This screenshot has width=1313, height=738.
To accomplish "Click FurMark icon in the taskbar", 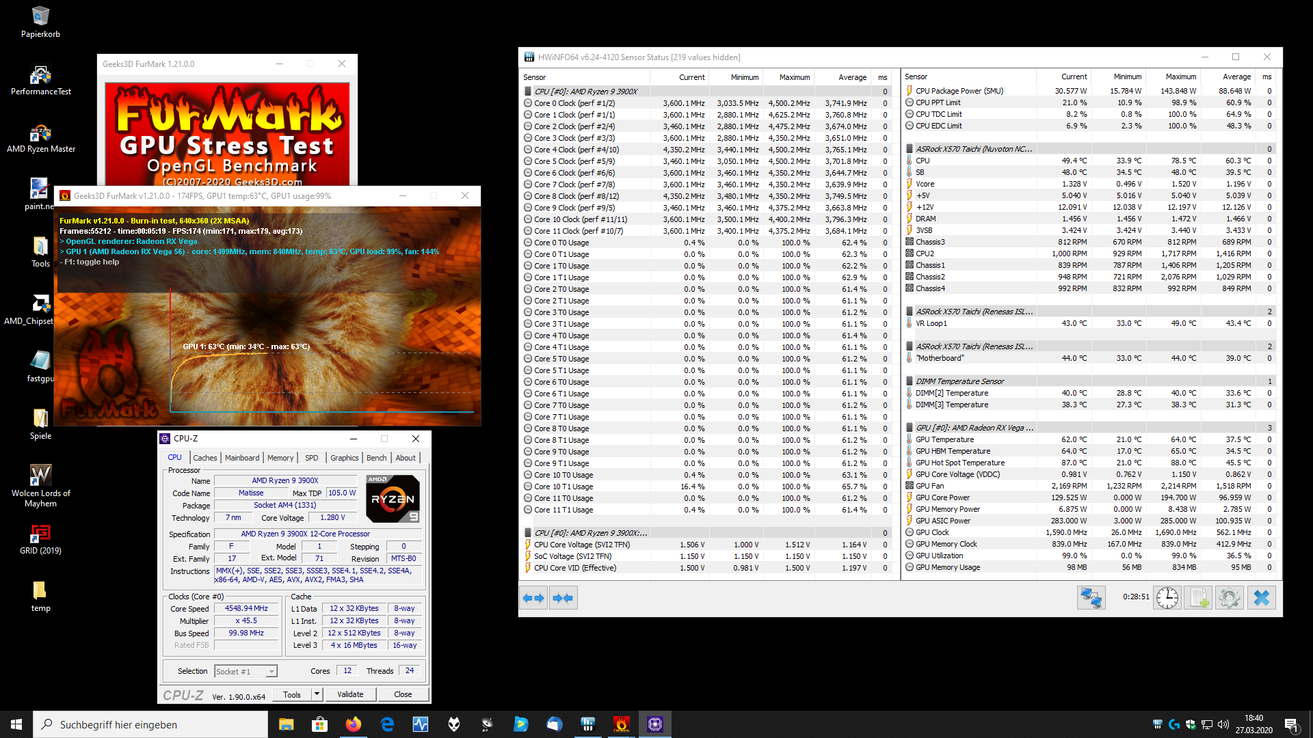I will point(621,724).
